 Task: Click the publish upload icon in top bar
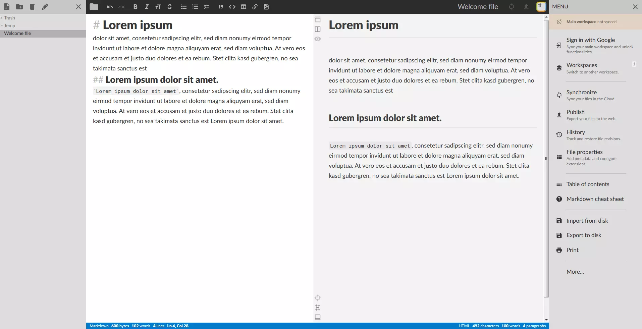(526, 7)
